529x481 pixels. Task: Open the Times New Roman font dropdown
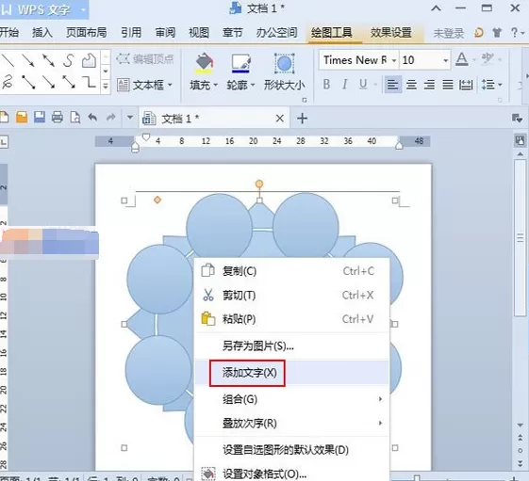[x=394, y=60]
